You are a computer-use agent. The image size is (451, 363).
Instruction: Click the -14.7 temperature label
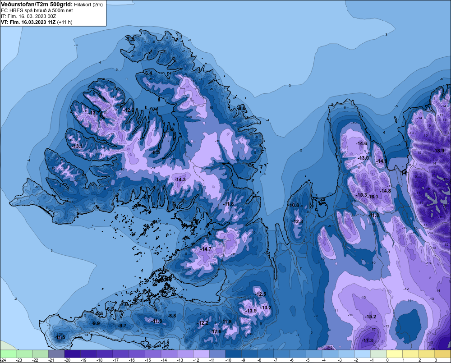tap(206, 249)
